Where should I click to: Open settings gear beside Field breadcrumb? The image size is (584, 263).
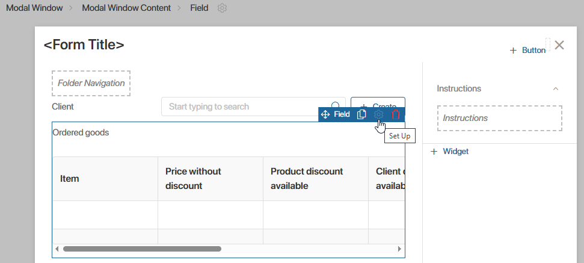point(222,8)
